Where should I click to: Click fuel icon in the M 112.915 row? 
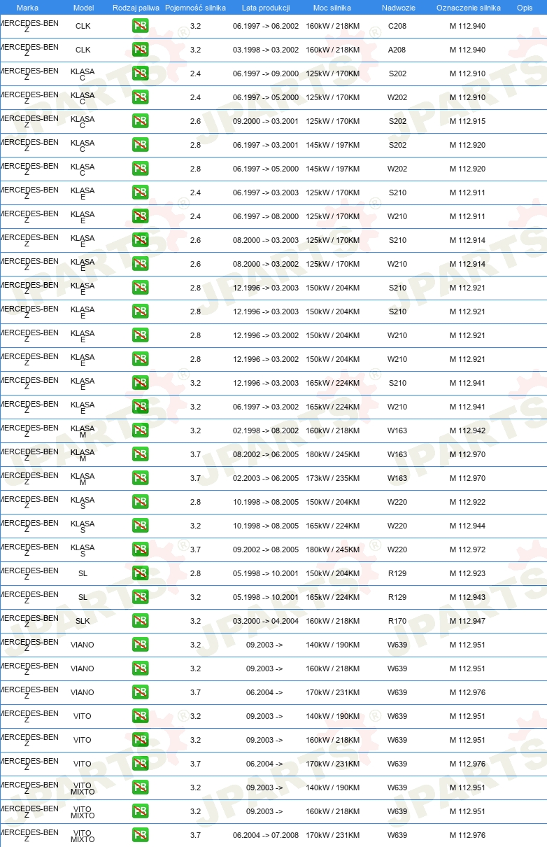140,122
